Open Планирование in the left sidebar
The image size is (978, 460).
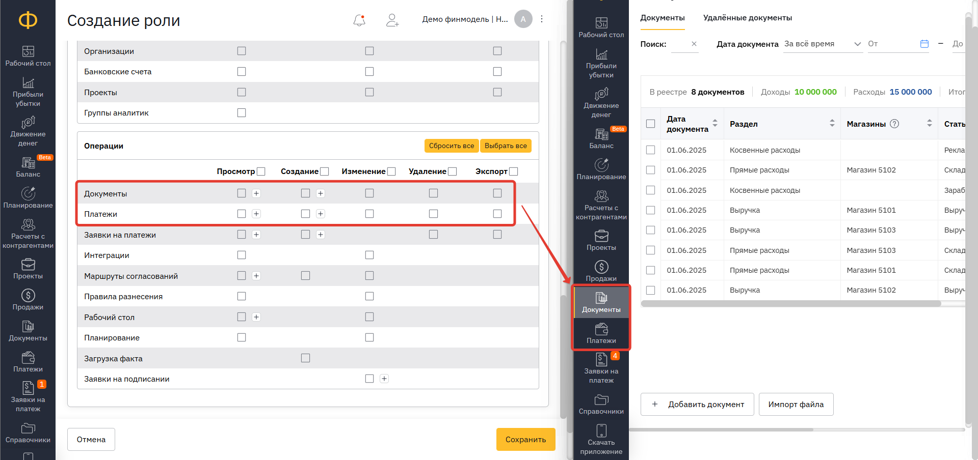pos(28,198)
